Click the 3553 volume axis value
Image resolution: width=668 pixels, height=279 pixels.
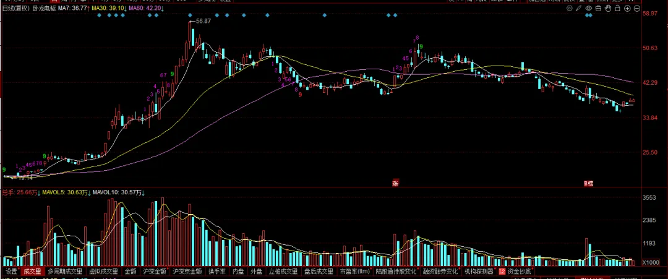(x=649, y=197)
